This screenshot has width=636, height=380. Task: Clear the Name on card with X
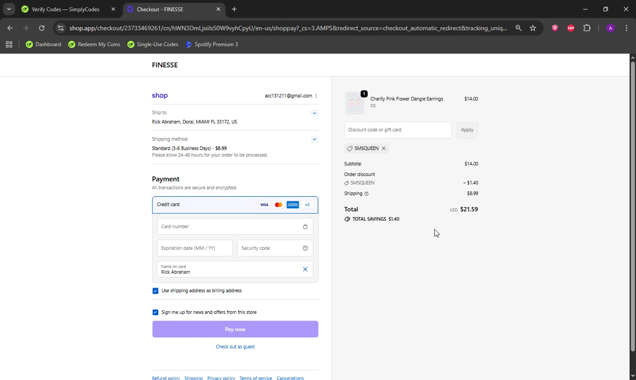305,269
